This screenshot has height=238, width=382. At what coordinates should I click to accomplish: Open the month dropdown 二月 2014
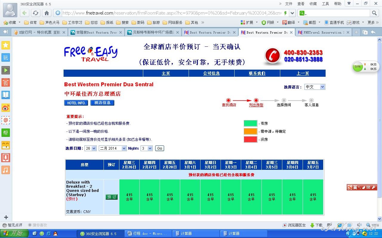[x=113, y=148]
